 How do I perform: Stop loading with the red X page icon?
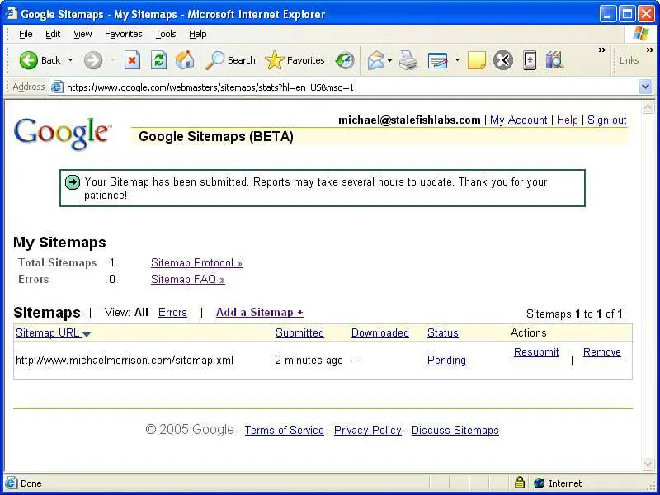pos(132,60)
